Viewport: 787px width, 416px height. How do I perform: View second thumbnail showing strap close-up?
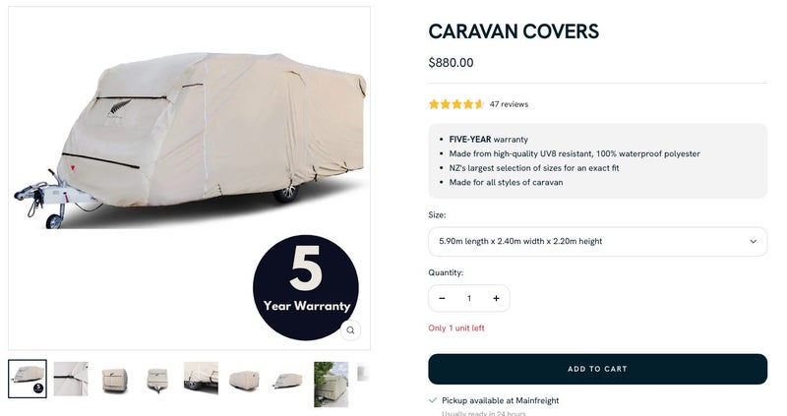(71, 379)
